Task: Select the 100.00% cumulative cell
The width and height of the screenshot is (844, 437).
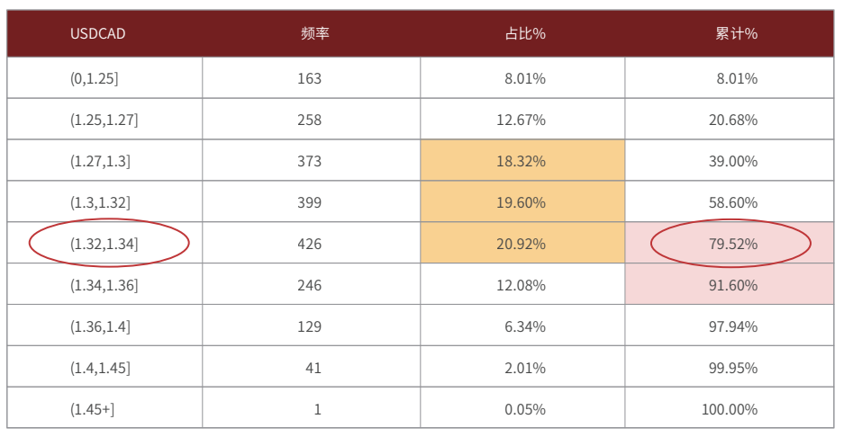Action: pyautogui.click(x=730, y=410)
